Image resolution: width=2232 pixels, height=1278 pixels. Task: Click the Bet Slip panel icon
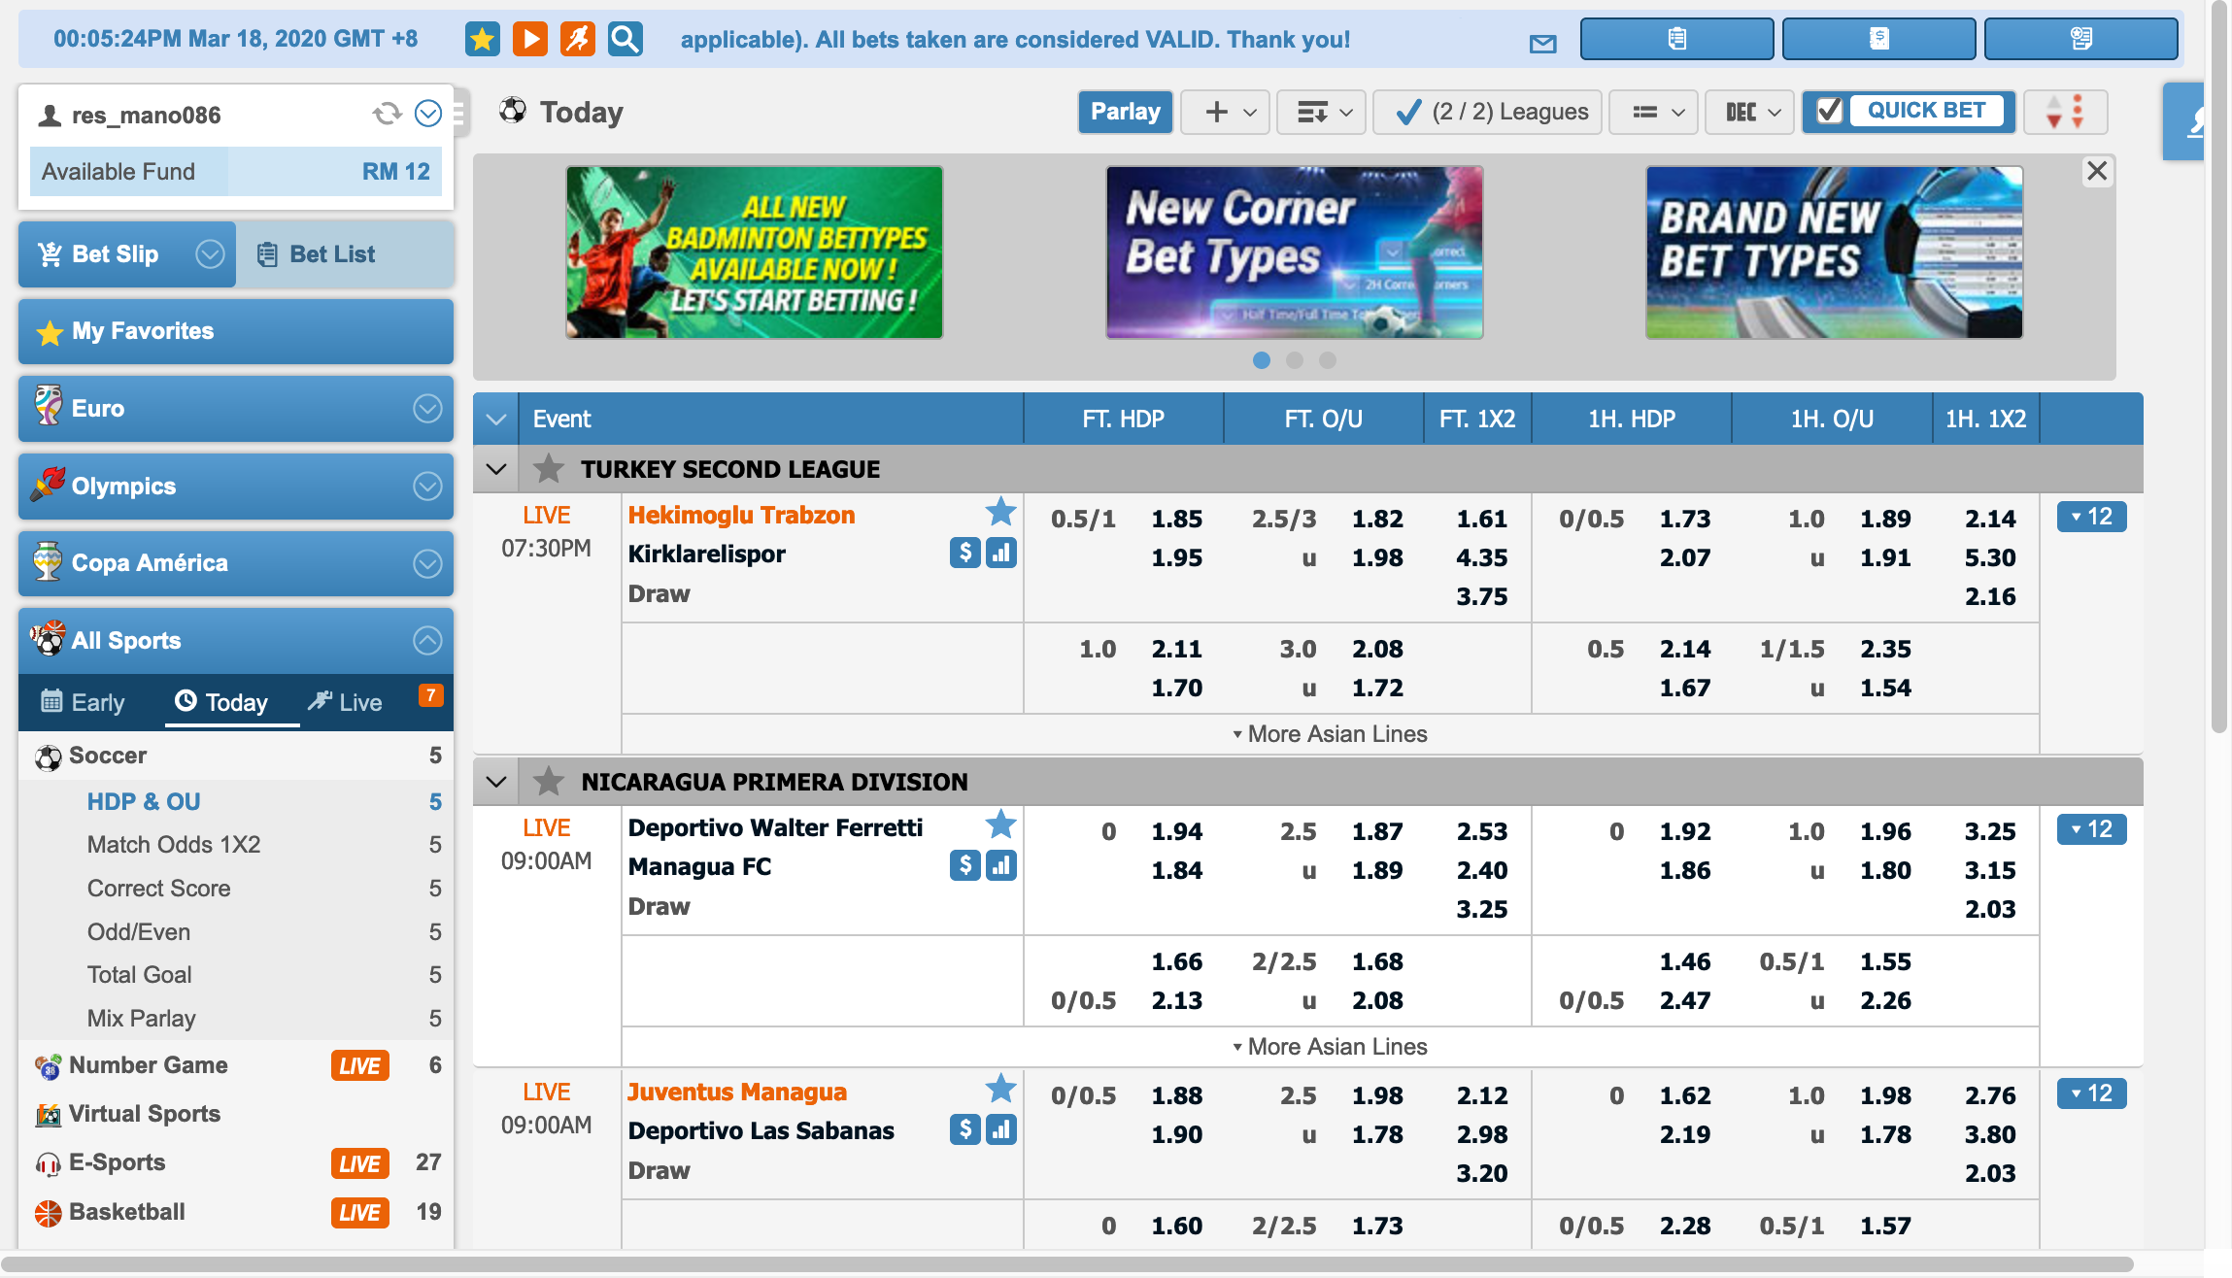pos(51,252)
